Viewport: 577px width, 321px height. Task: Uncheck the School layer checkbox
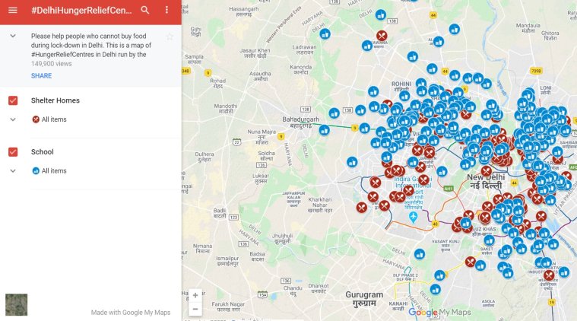click(x=13, y=152)
